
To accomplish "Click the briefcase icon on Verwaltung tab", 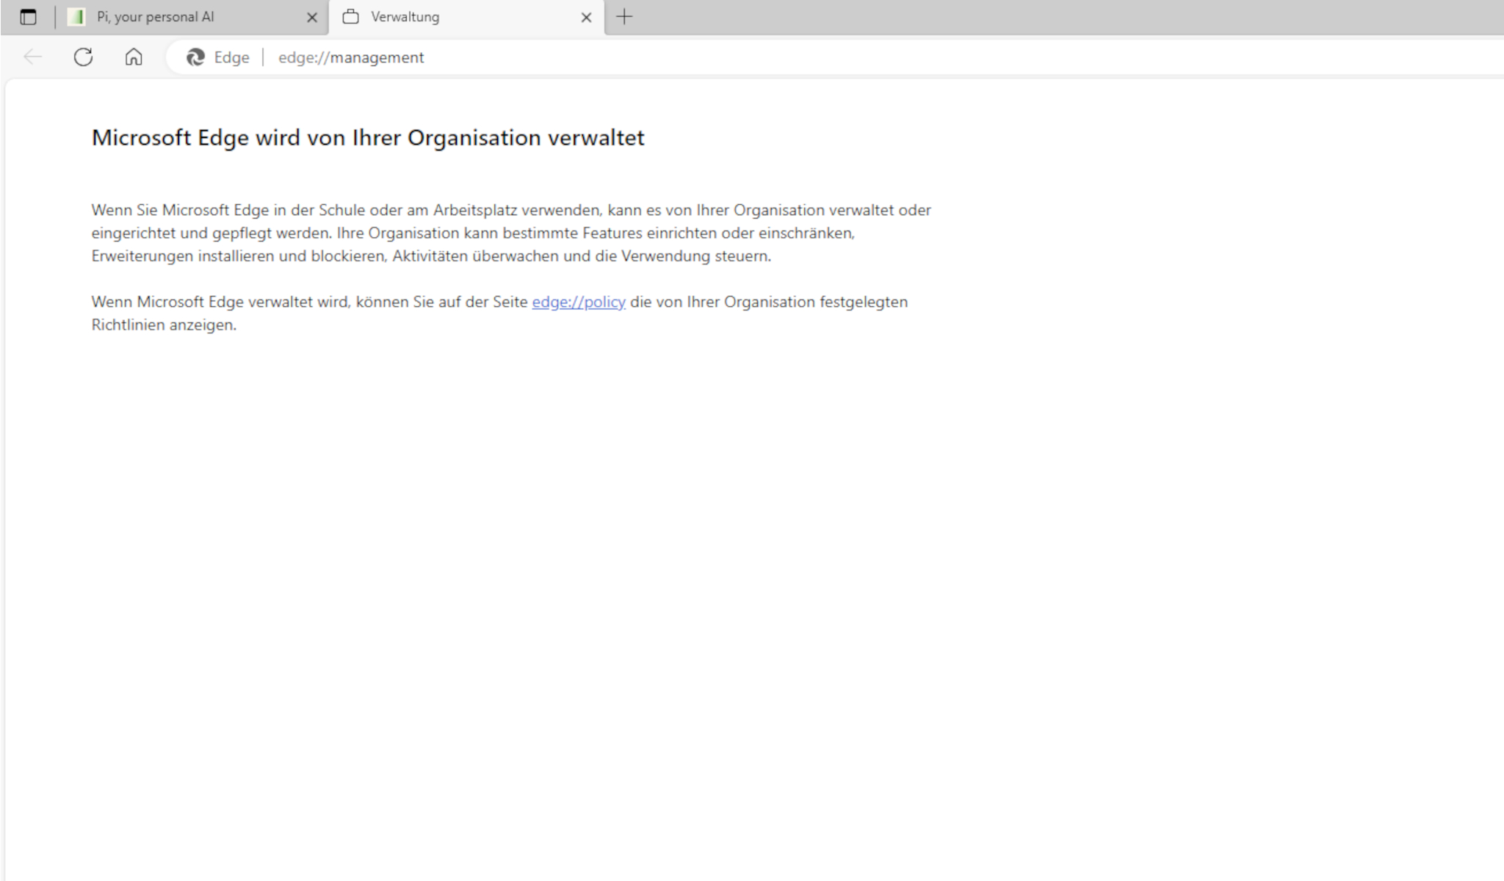I will (x=351, y=17).
